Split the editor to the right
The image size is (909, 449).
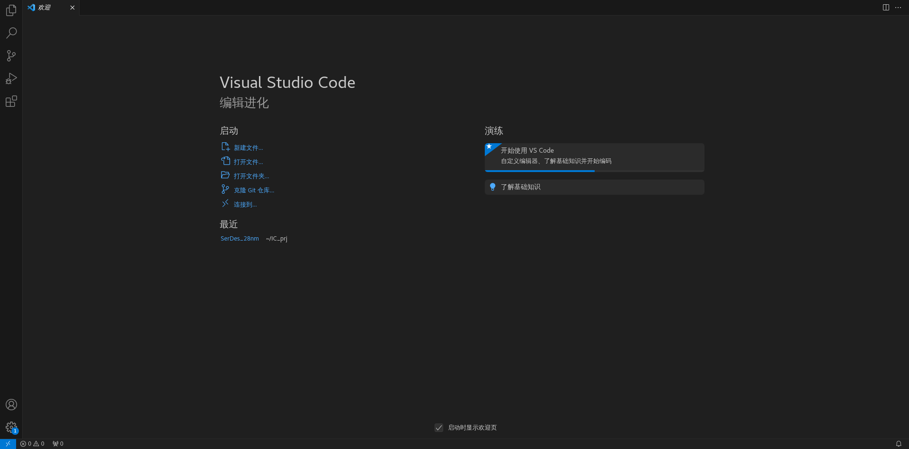886,8
